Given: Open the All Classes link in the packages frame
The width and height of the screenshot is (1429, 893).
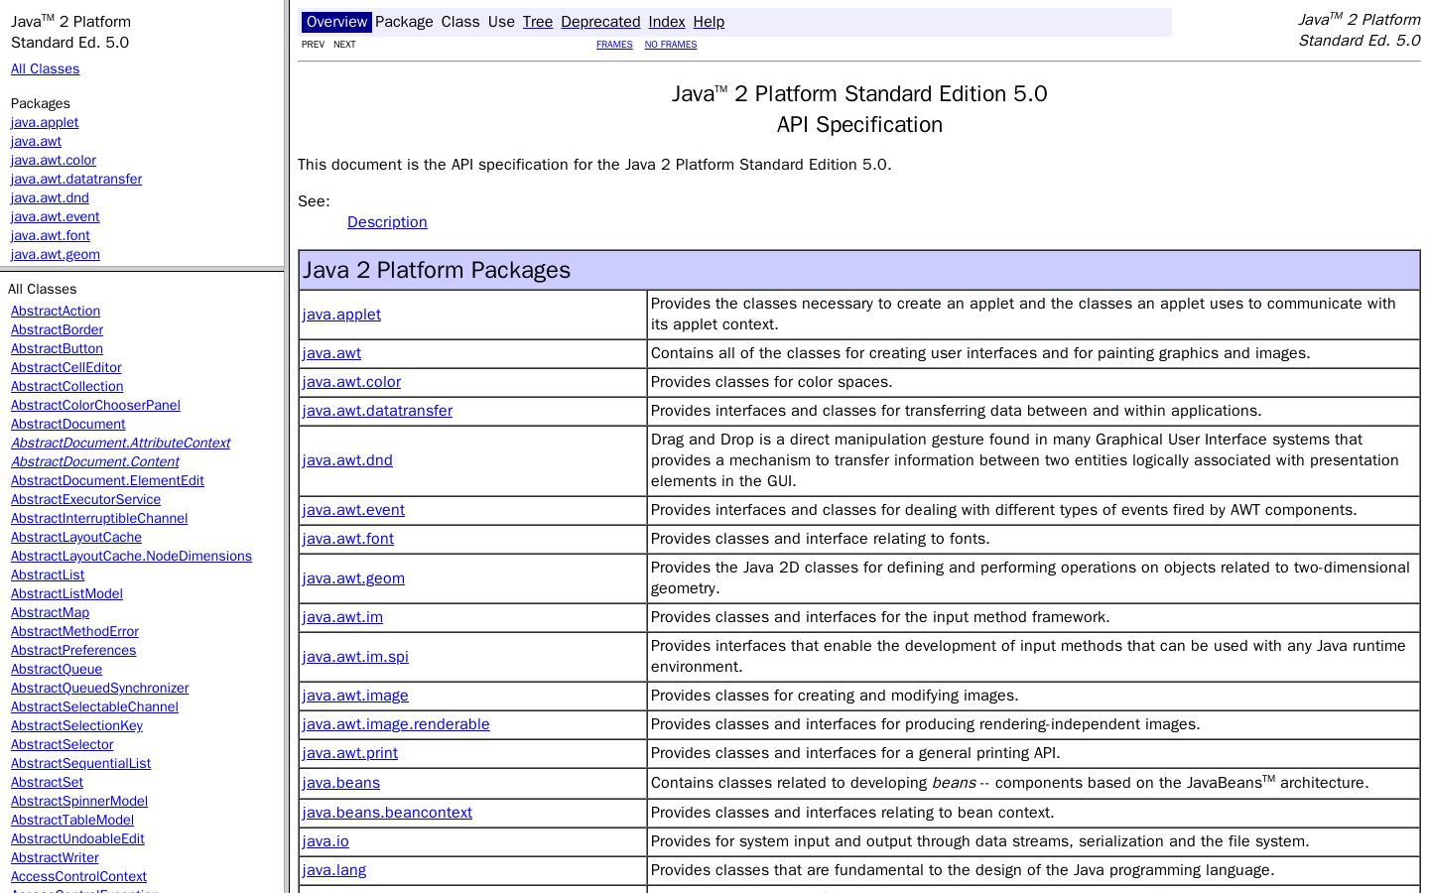Looking at the screenshot, I should click(x=46, y=68).
